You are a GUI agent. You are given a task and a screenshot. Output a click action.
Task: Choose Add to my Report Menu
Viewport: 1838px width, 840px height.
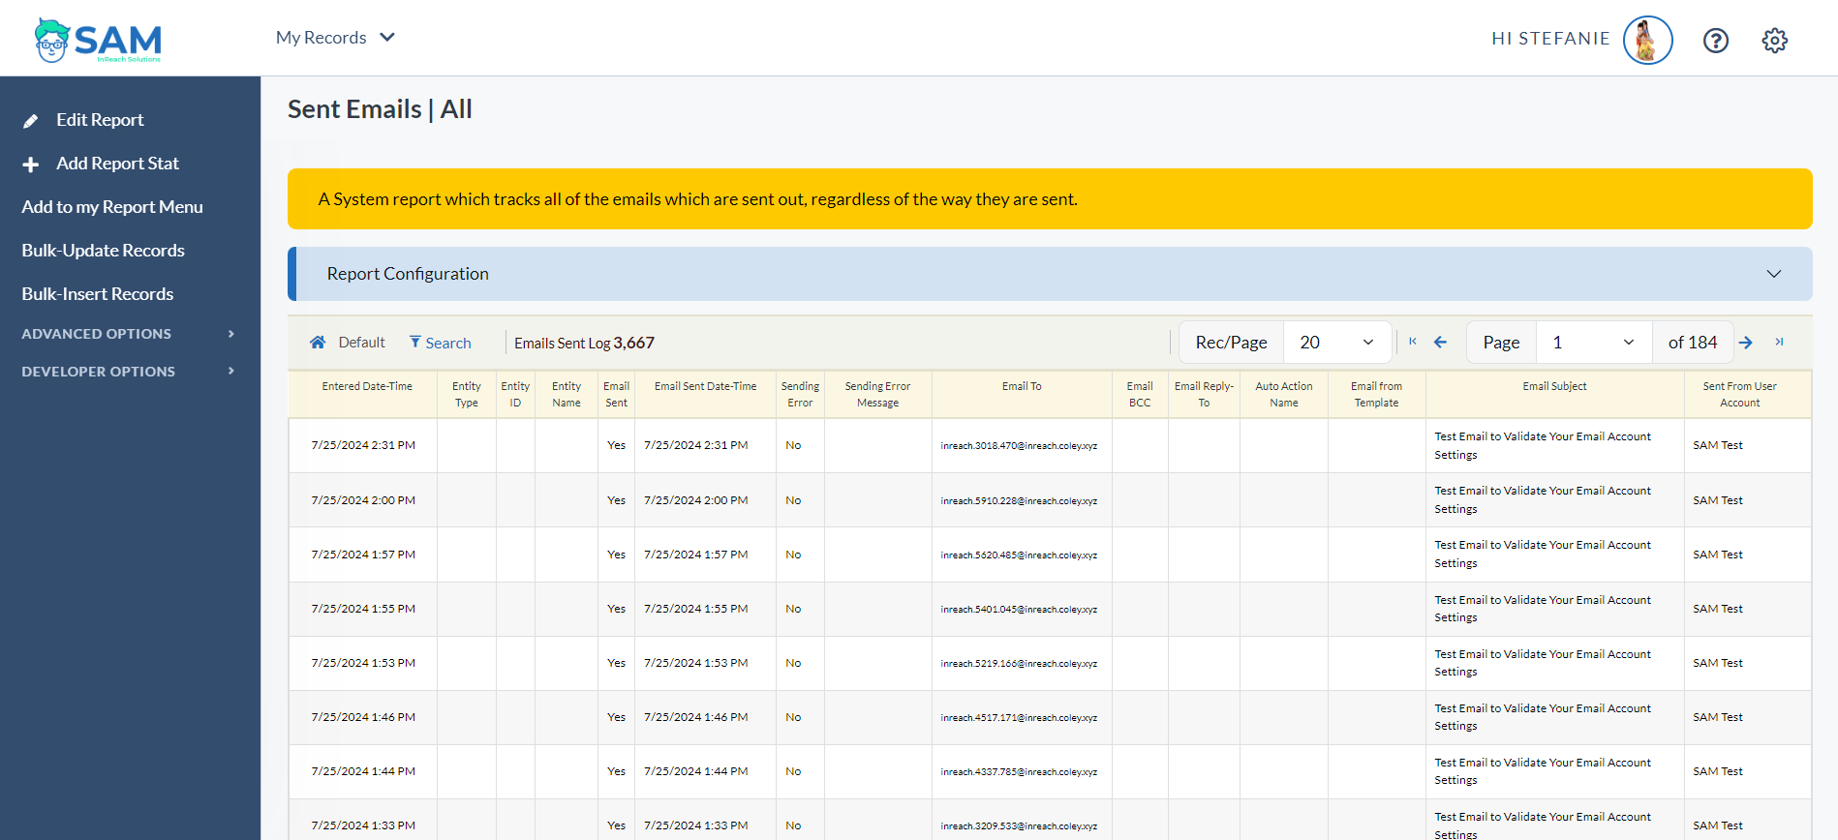tap(112, 207)
